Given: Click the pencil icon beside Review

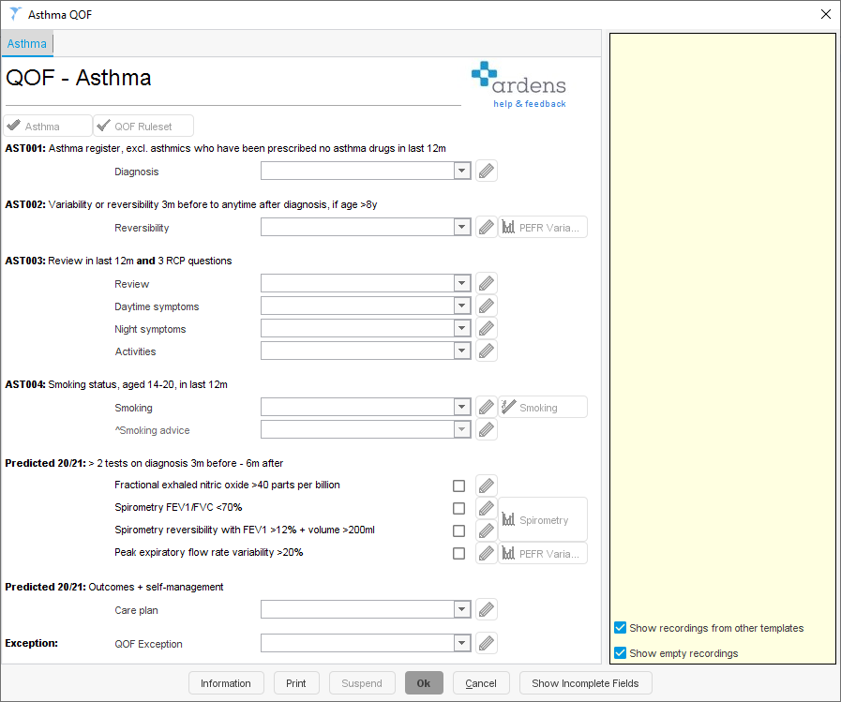Looking at the screenshot, I should [x=487, y=284].
